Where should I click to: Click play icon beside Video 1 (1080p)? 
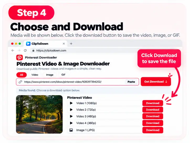pyautogui.click(x=71, y=103)
